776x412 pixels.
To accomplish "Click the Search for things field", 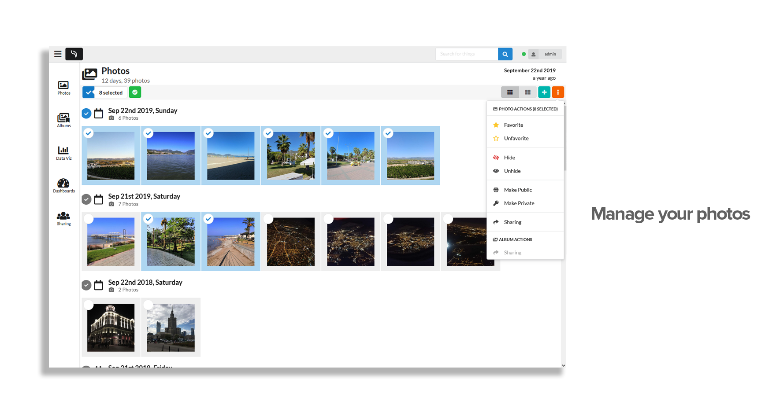I will (467, 54).
